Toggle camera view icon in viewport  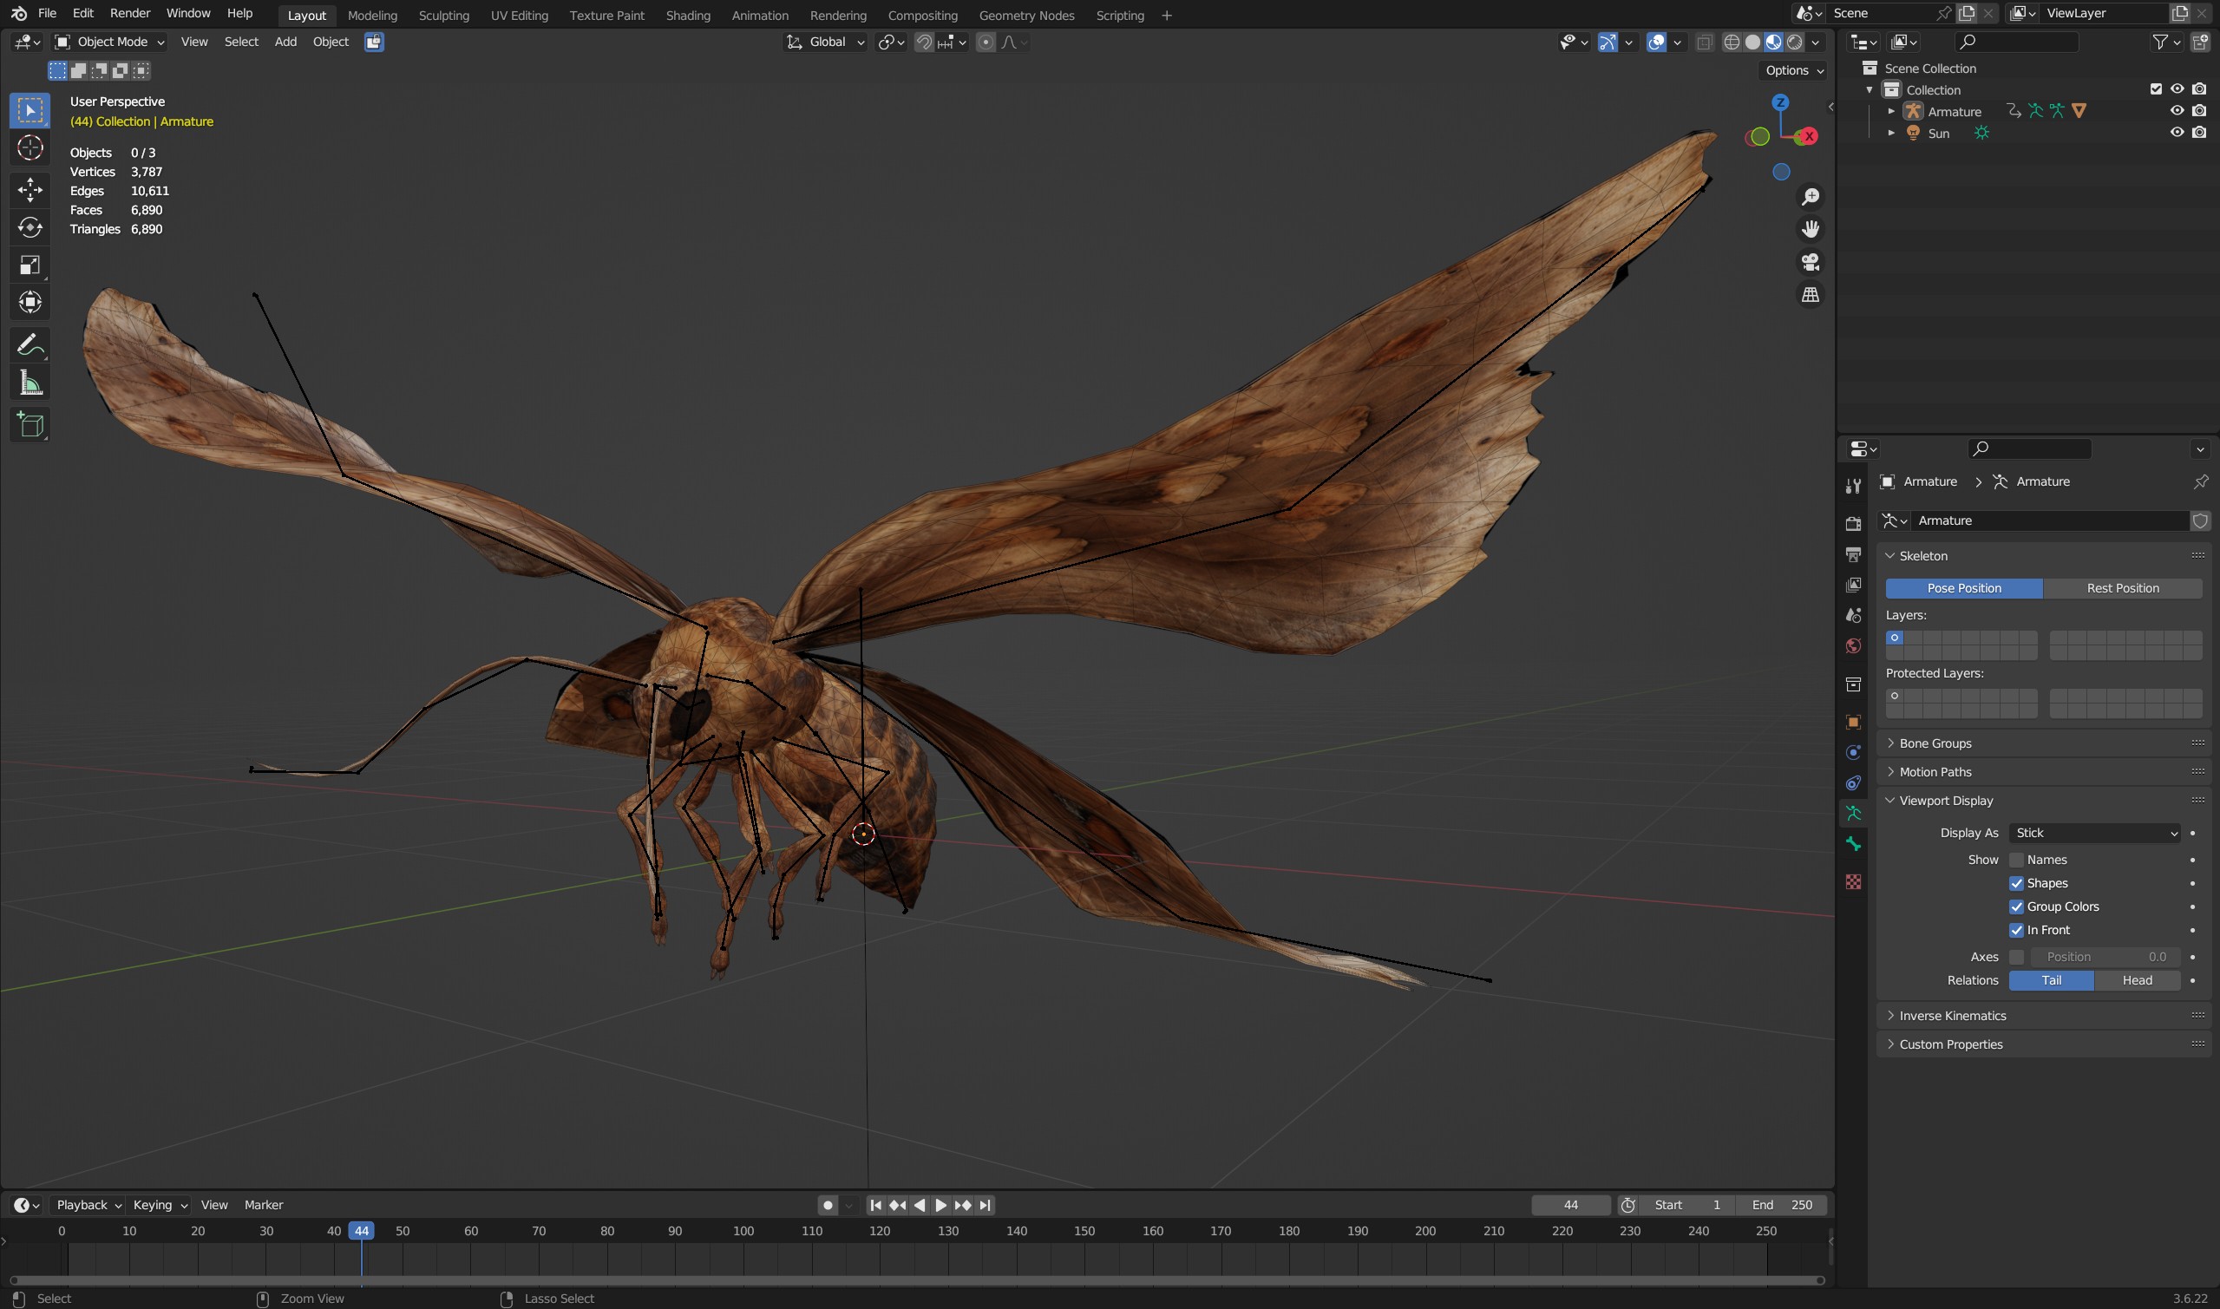1811,262
